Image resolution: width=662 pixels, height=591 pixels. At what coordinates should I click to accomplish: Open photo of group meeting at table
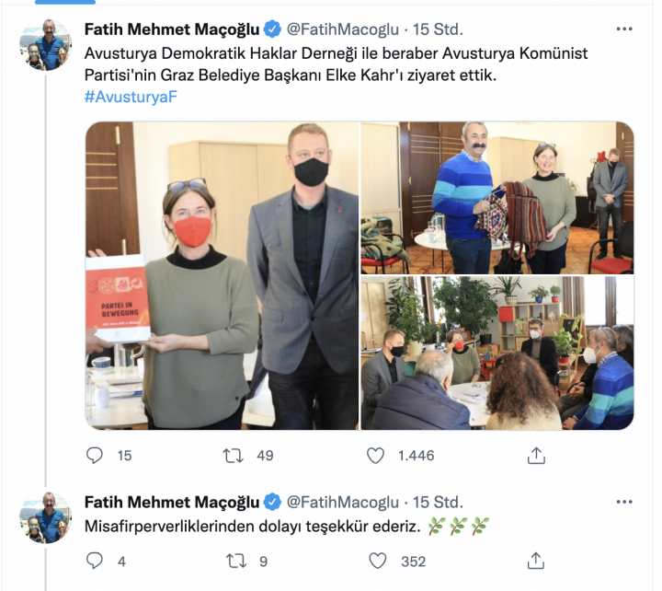497,353
